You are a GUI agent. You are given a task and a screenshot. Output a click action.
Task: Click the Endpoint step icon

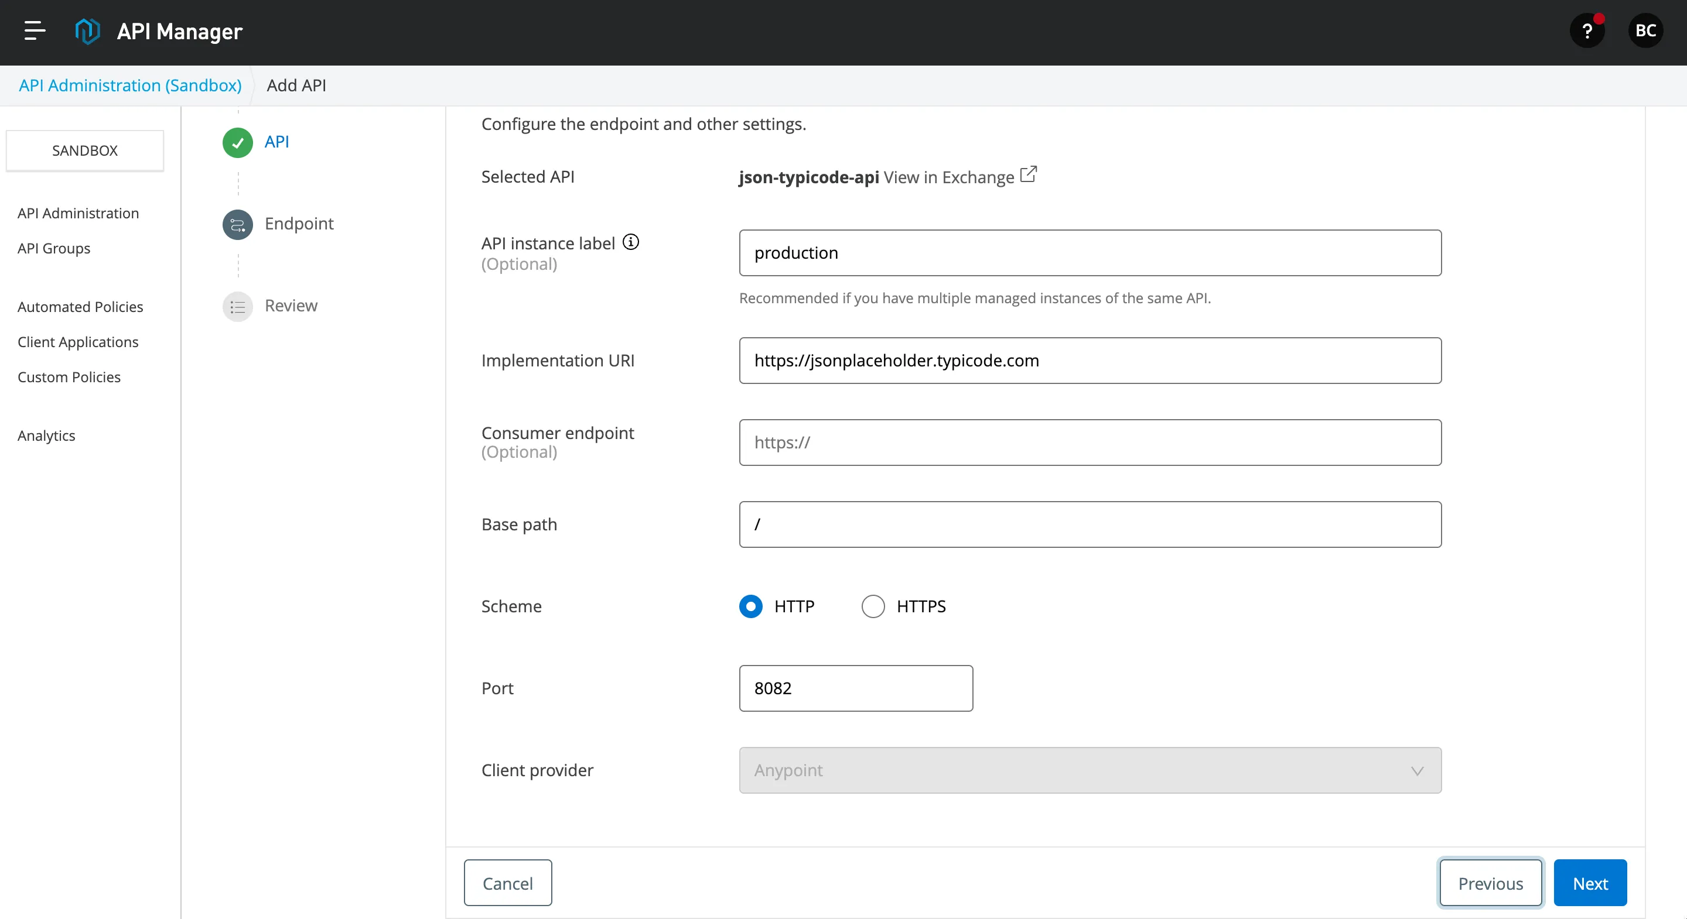point(238,225)
